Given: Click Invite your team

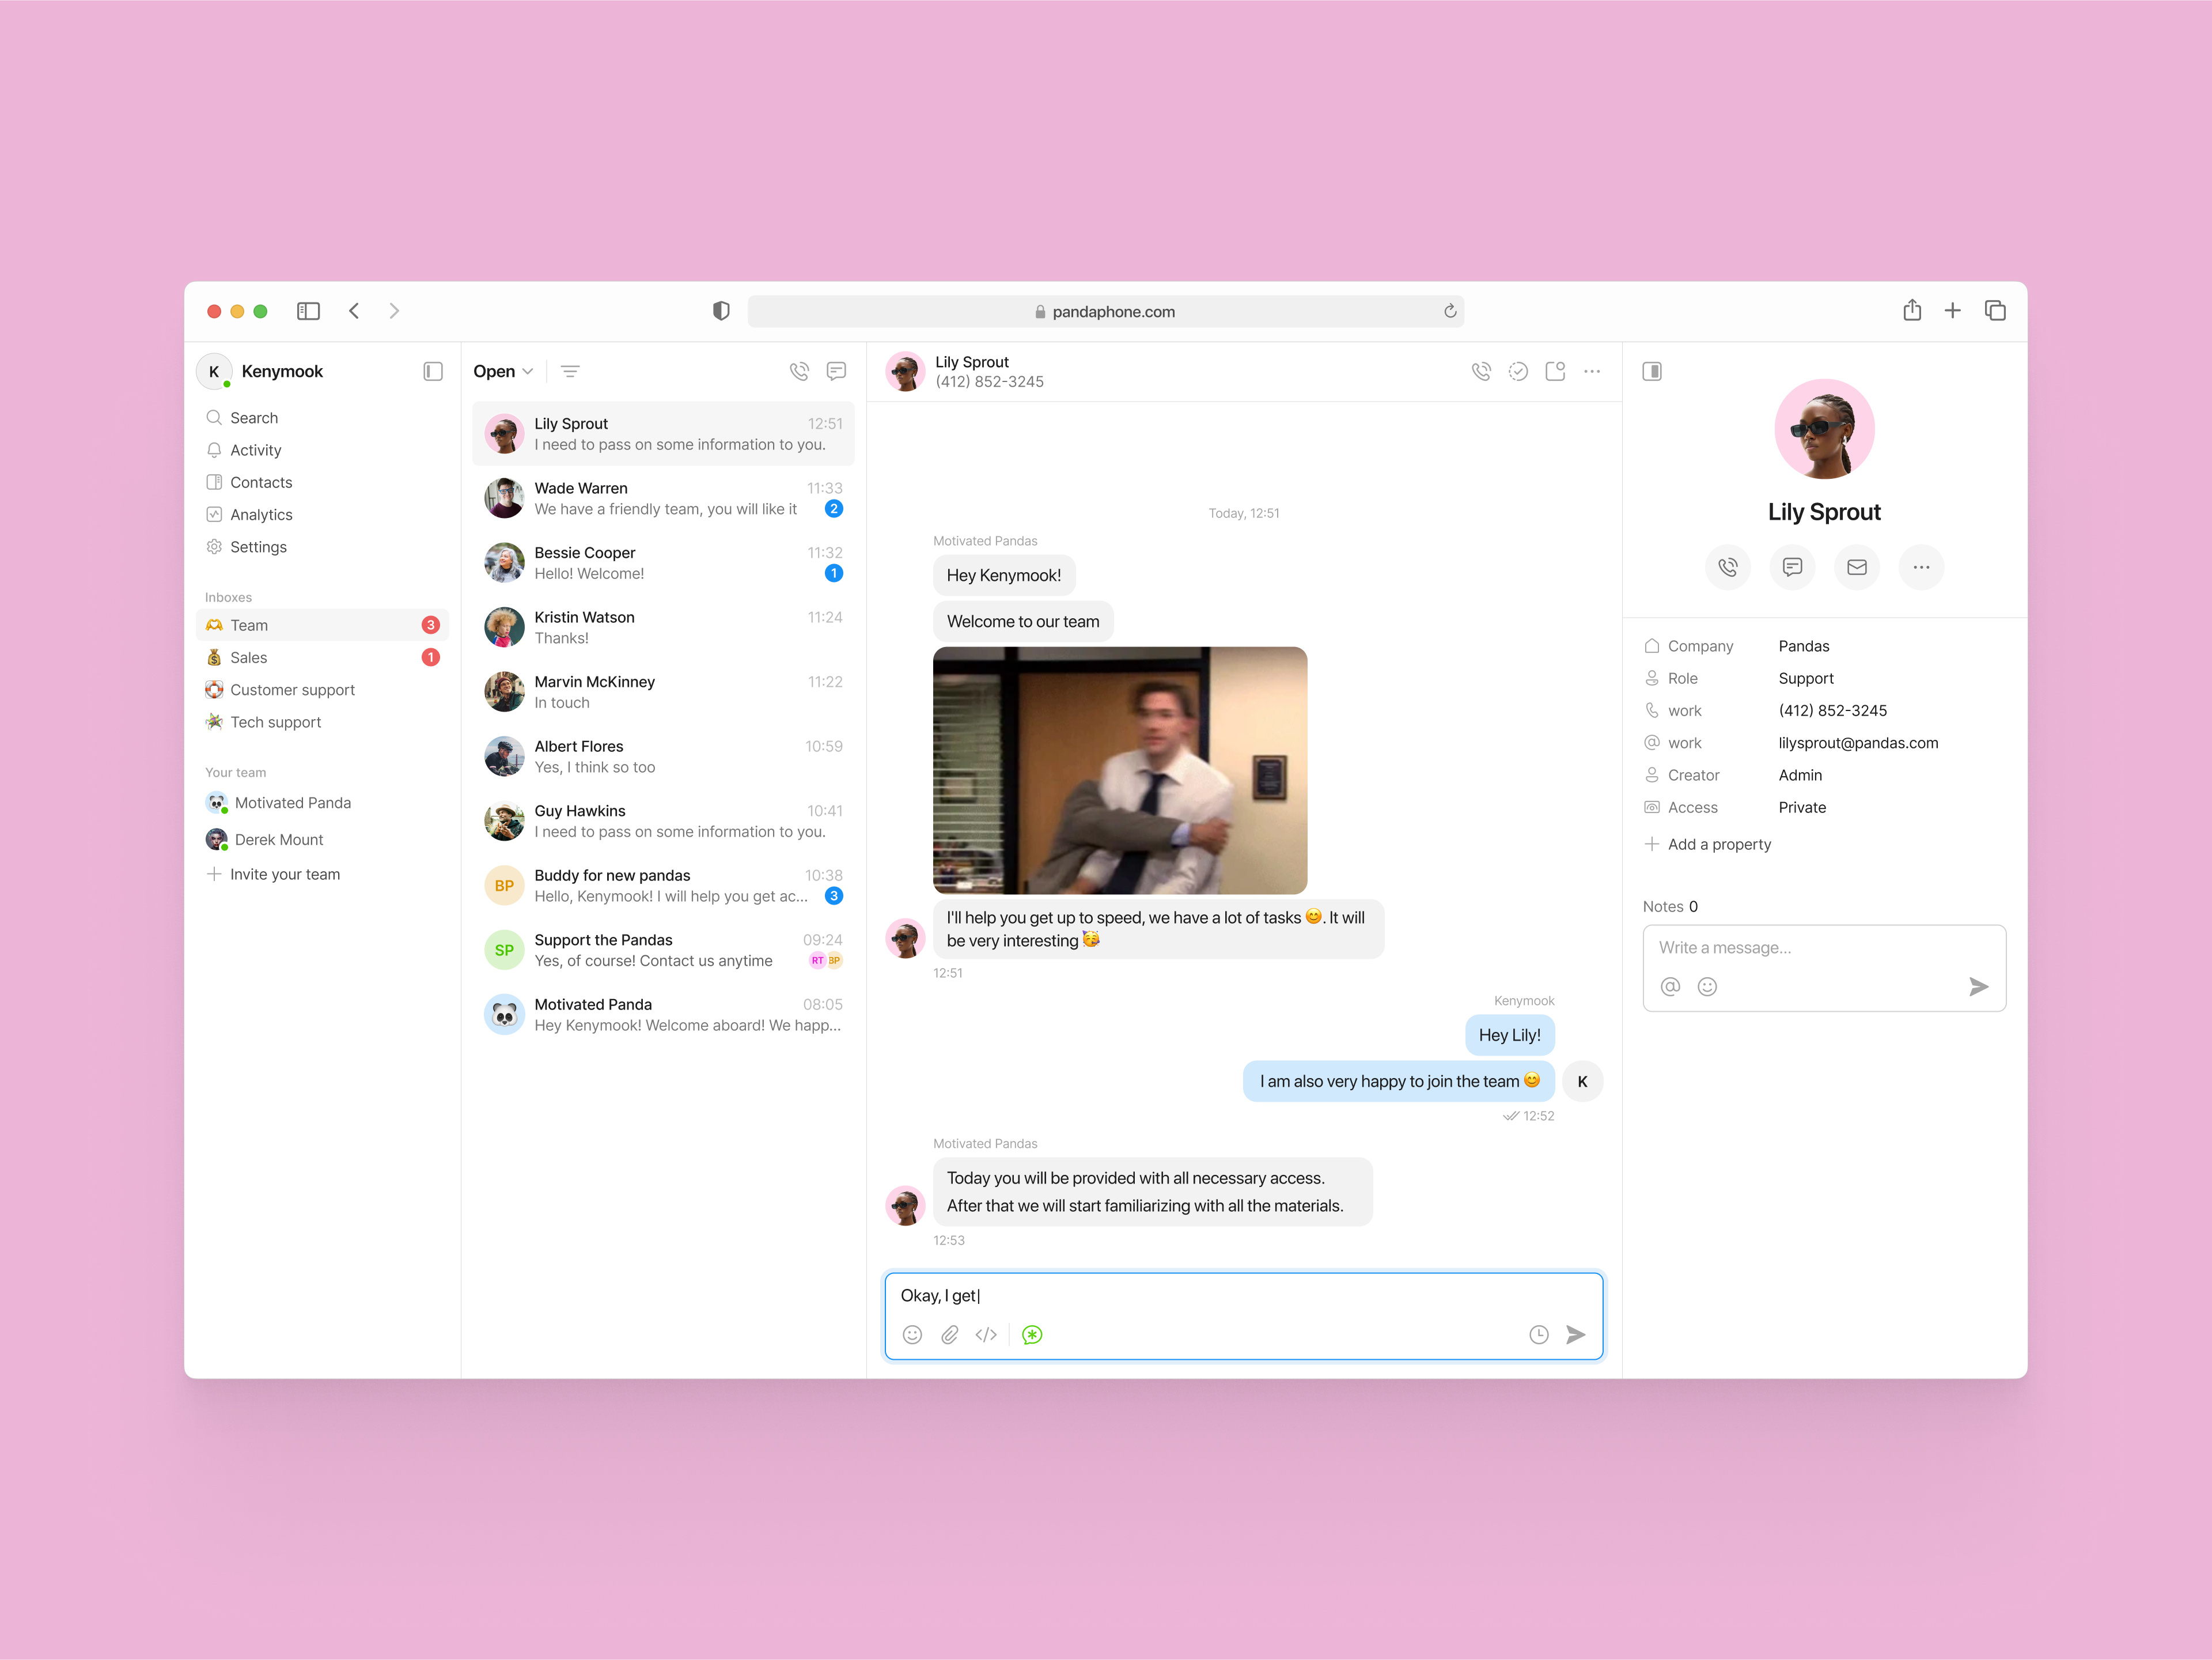Looking at the screenshot, I should [284, 874].
